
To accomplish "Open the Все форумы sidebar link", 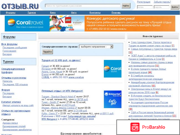I will coord(9,44).
